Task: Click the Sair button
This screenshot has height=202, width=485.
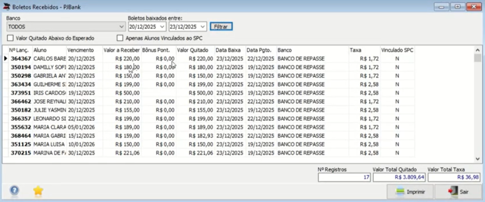Action: click(458, 192)
